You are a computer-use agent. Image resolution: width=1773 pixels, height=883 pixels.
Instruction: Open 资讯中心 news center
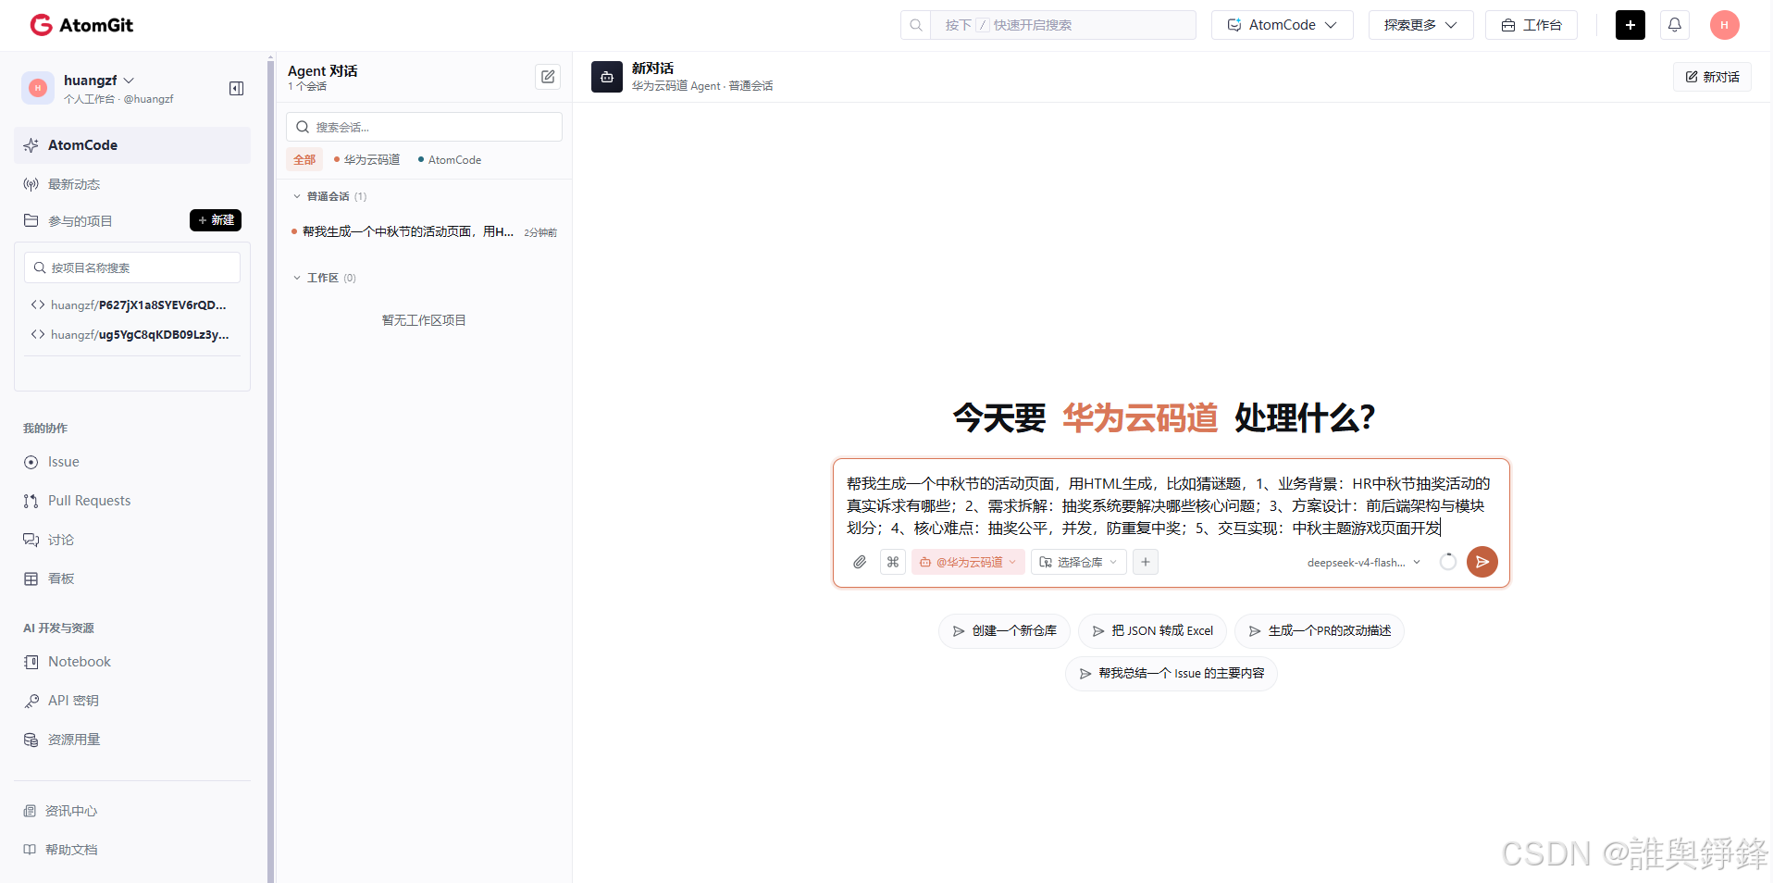[x=132, y=811]
